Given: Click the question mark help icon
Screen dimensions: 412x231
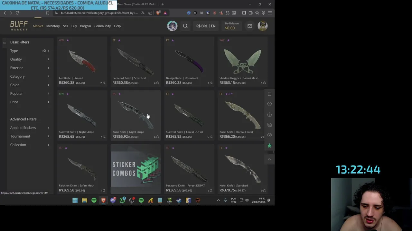Looking at the screenshot, I should pos(269,115).
